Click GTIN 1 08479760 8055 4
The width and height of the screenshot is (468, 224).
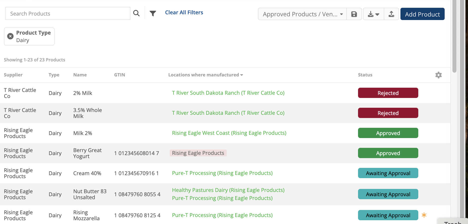point(137,194)
